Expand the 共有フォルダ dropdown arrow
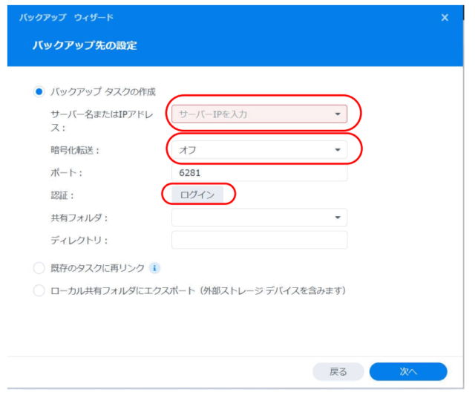 pos(338,218)
